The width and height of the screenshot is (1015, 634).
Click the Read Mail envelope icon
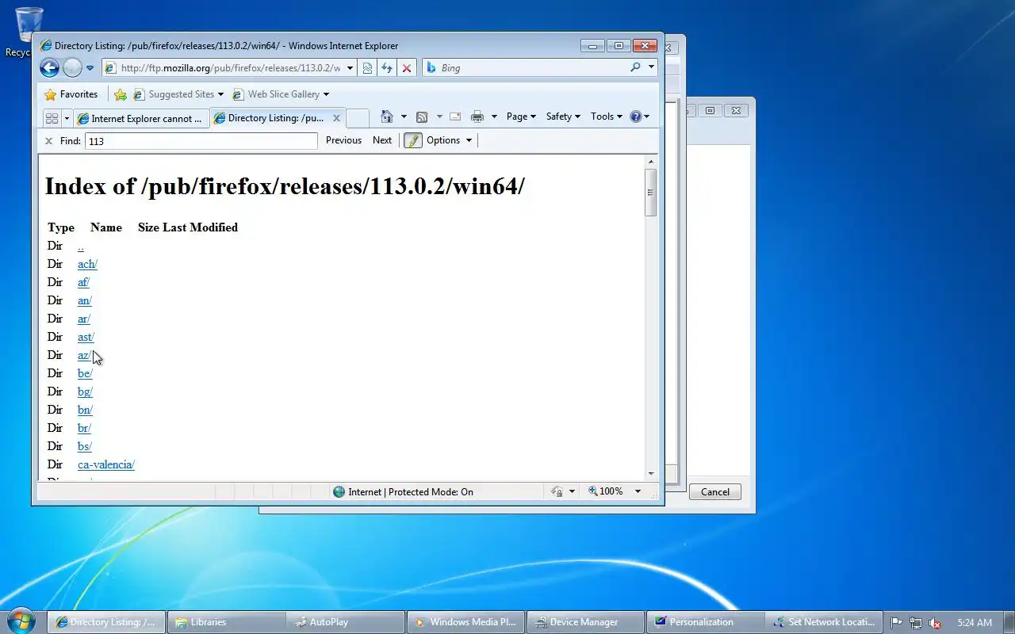click(455, 116)
